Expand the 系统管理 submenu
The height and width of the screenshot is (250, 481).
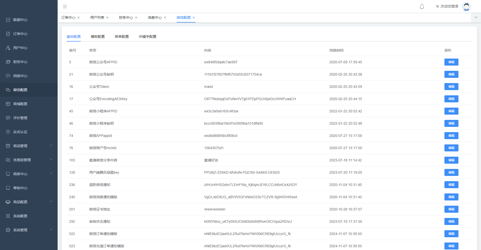tap(29, 230)
